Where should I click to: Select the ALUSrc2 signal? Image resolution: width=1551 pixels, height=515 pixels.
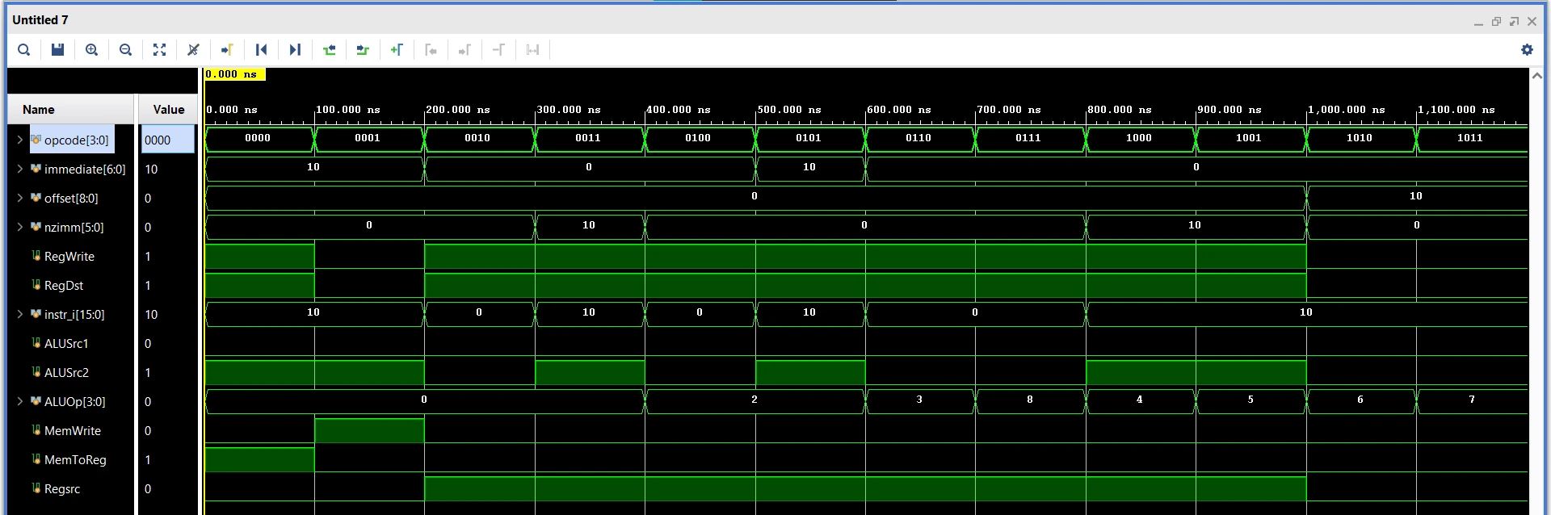pos(66,373)
